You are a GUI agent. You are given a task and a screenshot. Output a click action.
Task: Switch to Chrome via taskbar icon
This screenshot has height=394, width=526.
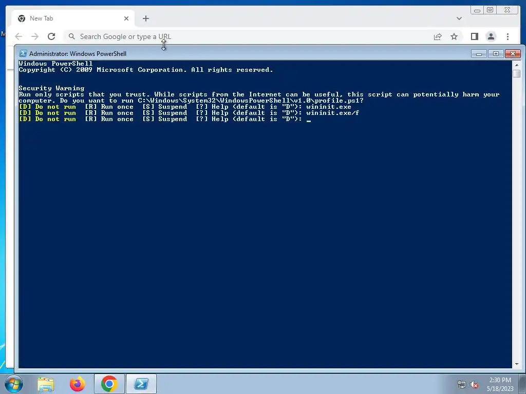click(109, 384)
